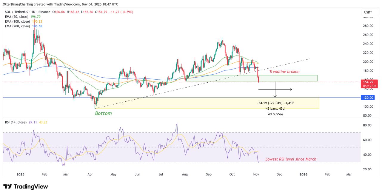Click the RSI (14, close) indicator label
382x195 pixels.
(x=16, y=122)
